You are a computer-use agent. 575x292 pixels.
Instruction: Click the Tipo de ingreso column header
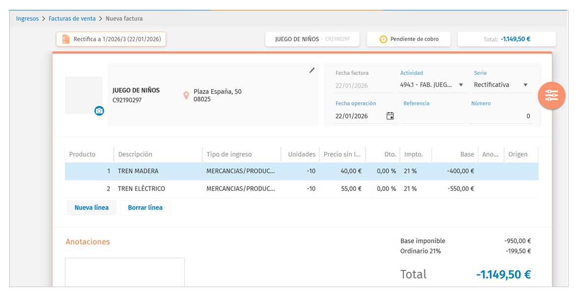coord(242,155)
